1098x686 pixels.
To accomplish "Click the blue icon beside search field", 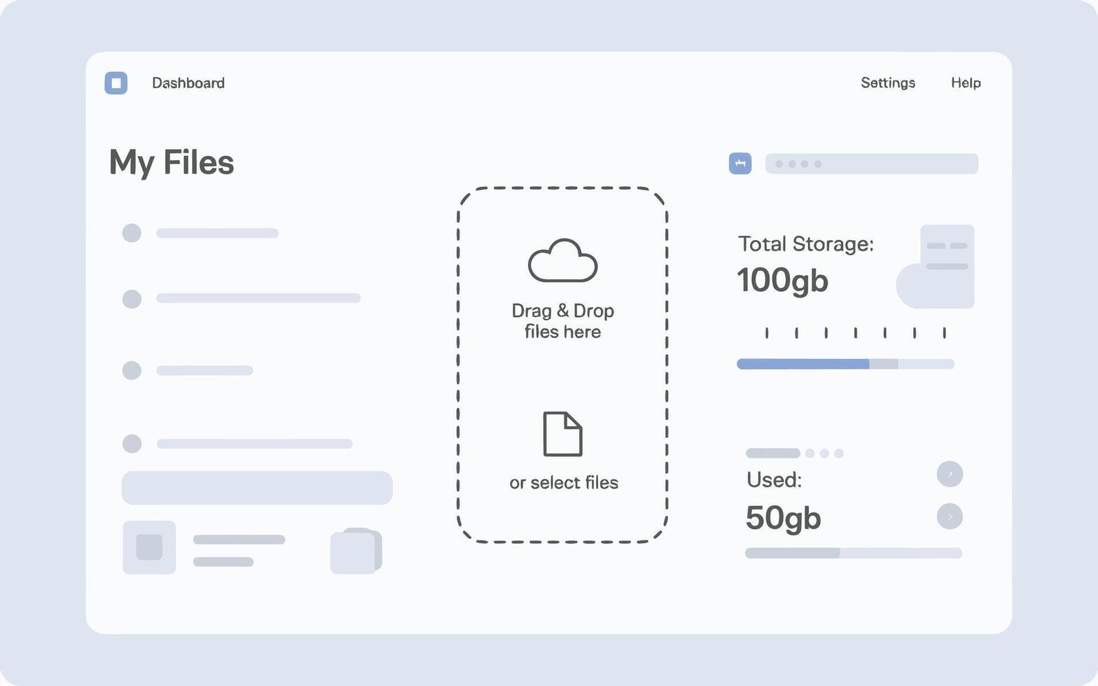I will pyautogui.click(x=740, y=164).
